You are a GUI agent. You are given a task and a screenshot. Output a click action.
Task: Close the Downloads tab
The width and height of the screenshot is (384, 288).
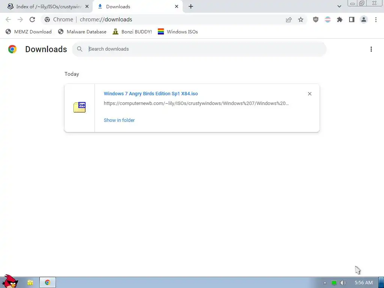click(x=177, y=7)
